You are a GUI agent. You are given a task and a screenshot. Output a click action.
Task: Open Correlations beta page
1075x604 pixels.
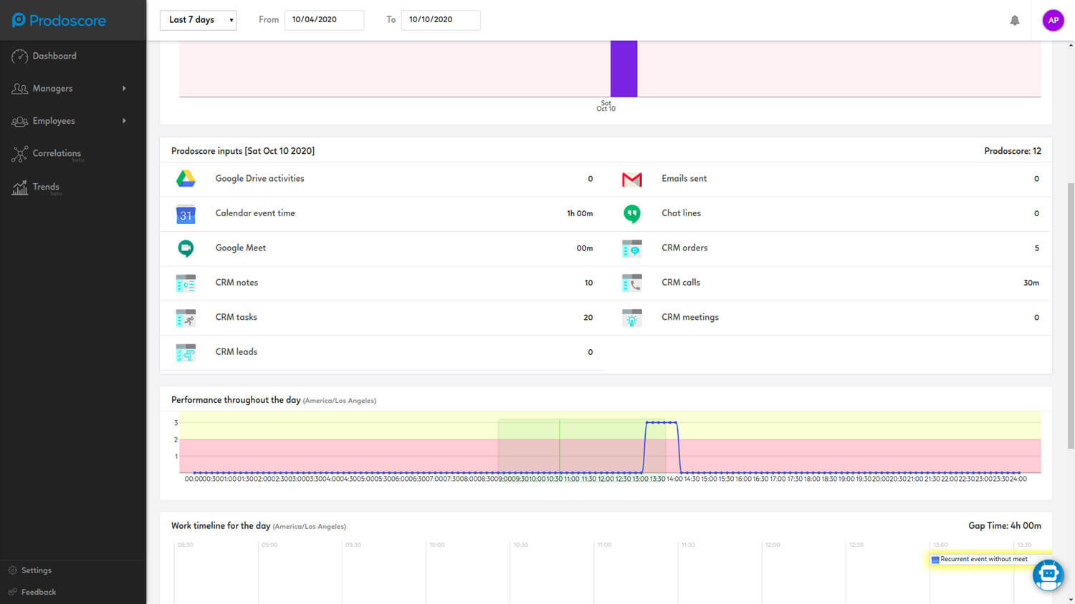coord(57,154)
